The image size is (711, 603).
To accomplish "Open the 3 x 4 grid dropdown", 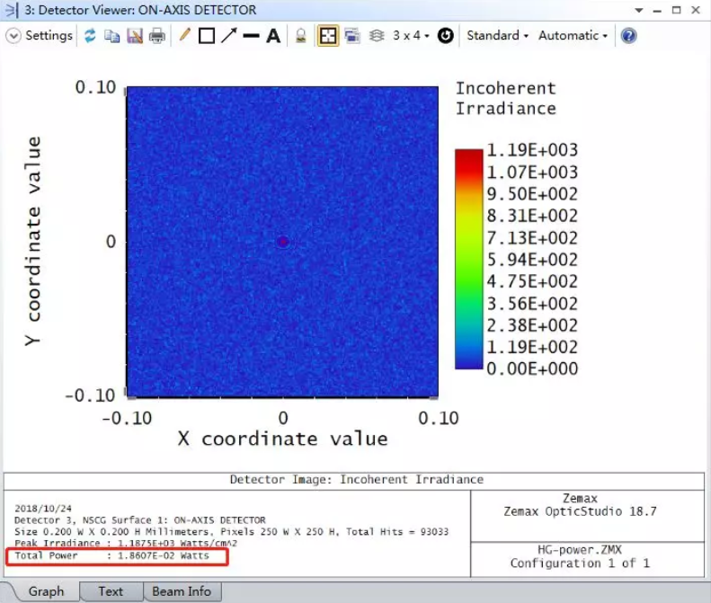I will [x=411, y=36].
